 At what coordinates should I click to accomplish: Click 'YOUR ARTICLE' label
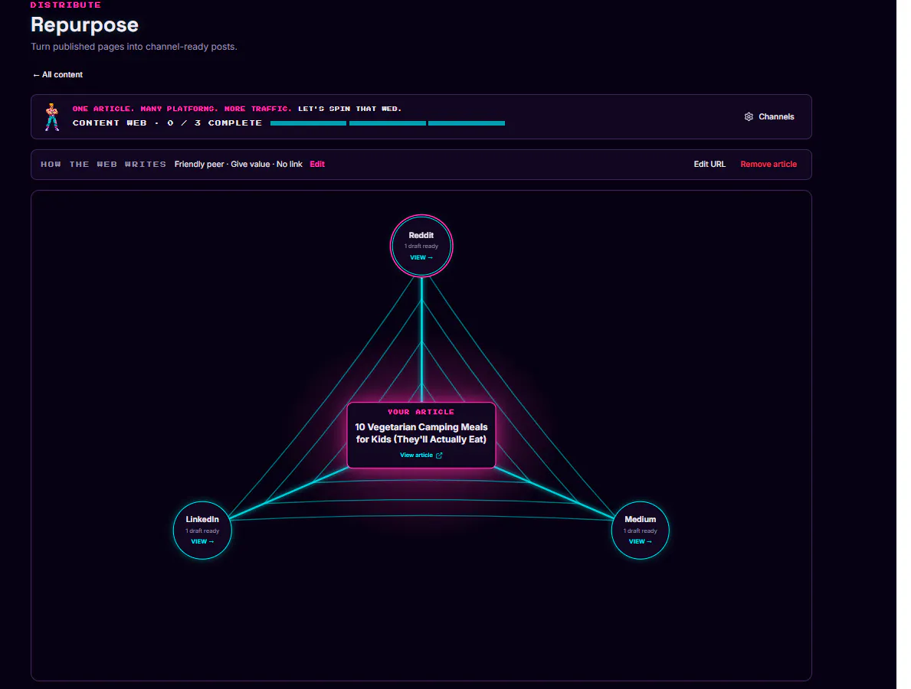tap(421, 412)
